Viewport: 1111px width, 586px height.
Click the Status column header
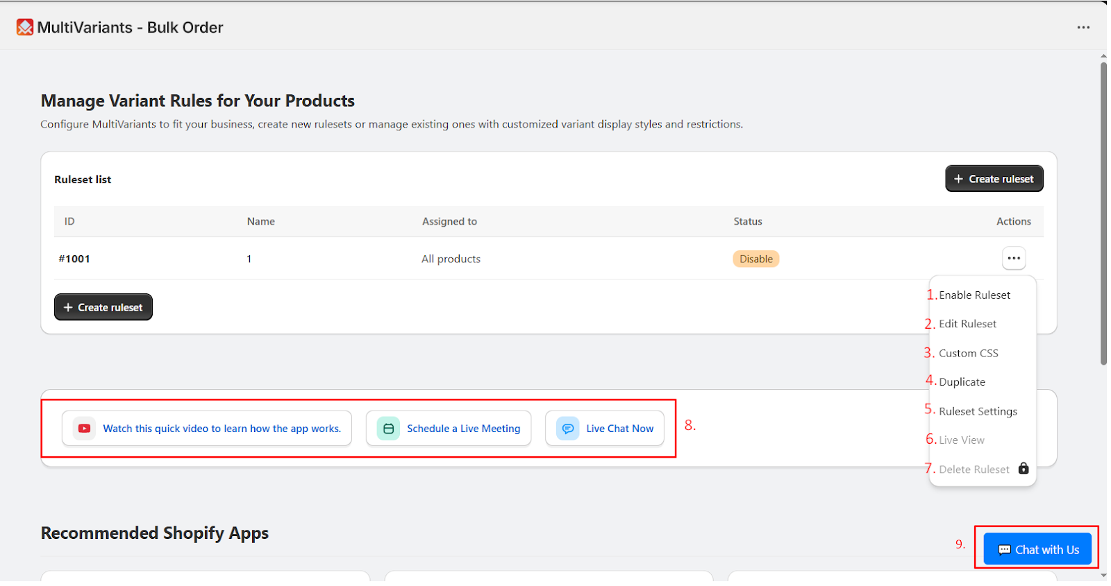coord(748,221)
